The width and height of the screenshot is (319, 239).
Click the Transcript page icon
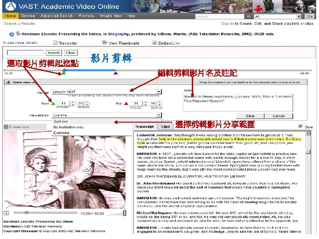tap(55, 42)
